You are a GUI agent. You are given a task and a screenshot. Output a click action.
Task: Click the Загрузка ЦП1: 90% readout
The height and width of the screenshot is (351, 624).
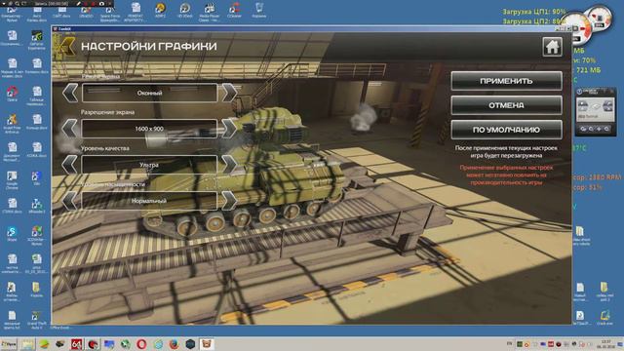[x=533, y=12]
